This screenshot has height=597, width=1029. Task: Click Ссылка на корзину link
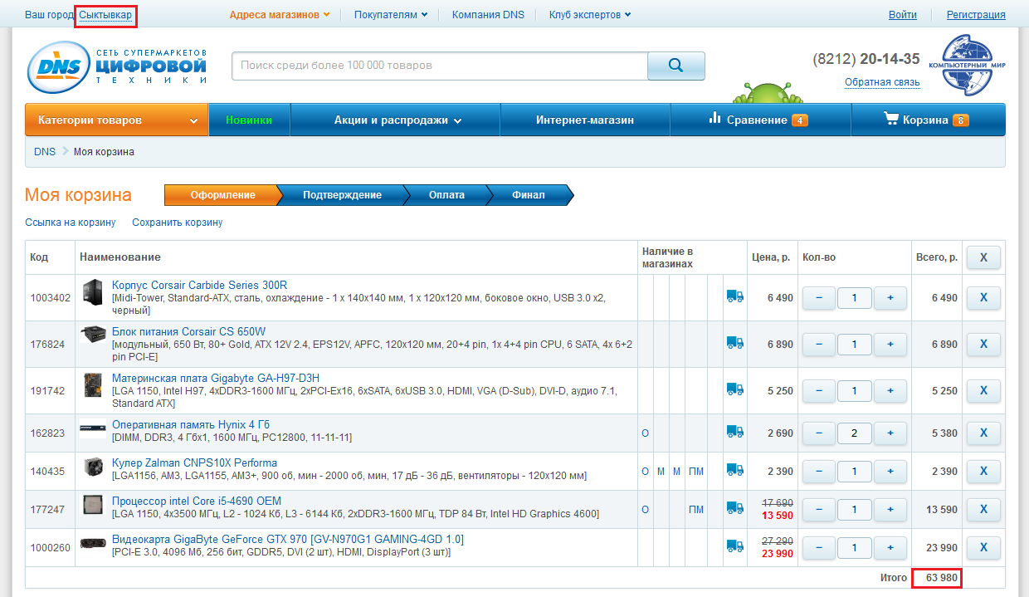pos(71,223)
